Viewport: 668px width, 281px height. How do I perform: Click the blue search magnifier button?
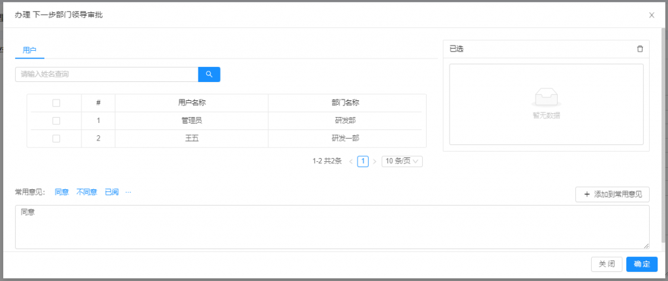[209, 74]
